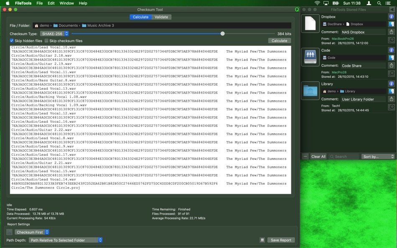
Task: Reveal Library entry in Finder
Action: [391, 91]
